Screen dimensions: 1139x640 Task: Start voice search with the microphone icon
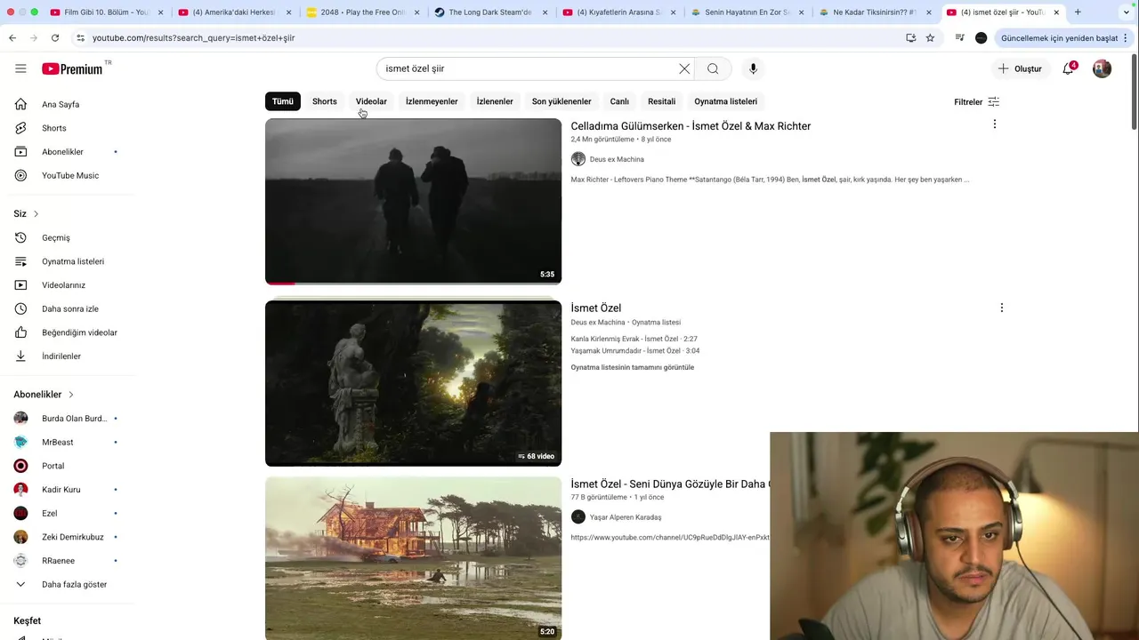tap(753, 68)
